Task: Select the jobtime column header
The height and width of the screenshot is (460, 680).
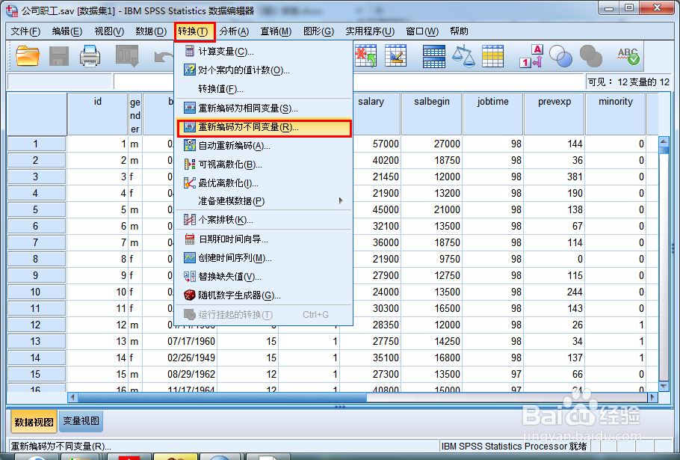Action: point(492,114)
